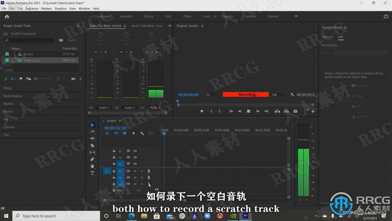Screen dimensions: 392x221
Task: Assign the Dialogue audio type
Action: coord(360,86)
